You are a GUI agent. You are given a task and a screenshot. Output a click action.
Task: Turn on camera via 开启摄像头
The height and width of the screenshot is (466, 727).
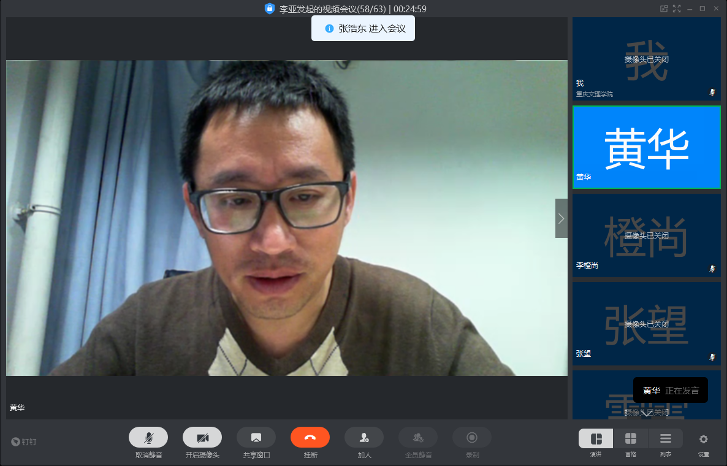click(x=202, y=437)
